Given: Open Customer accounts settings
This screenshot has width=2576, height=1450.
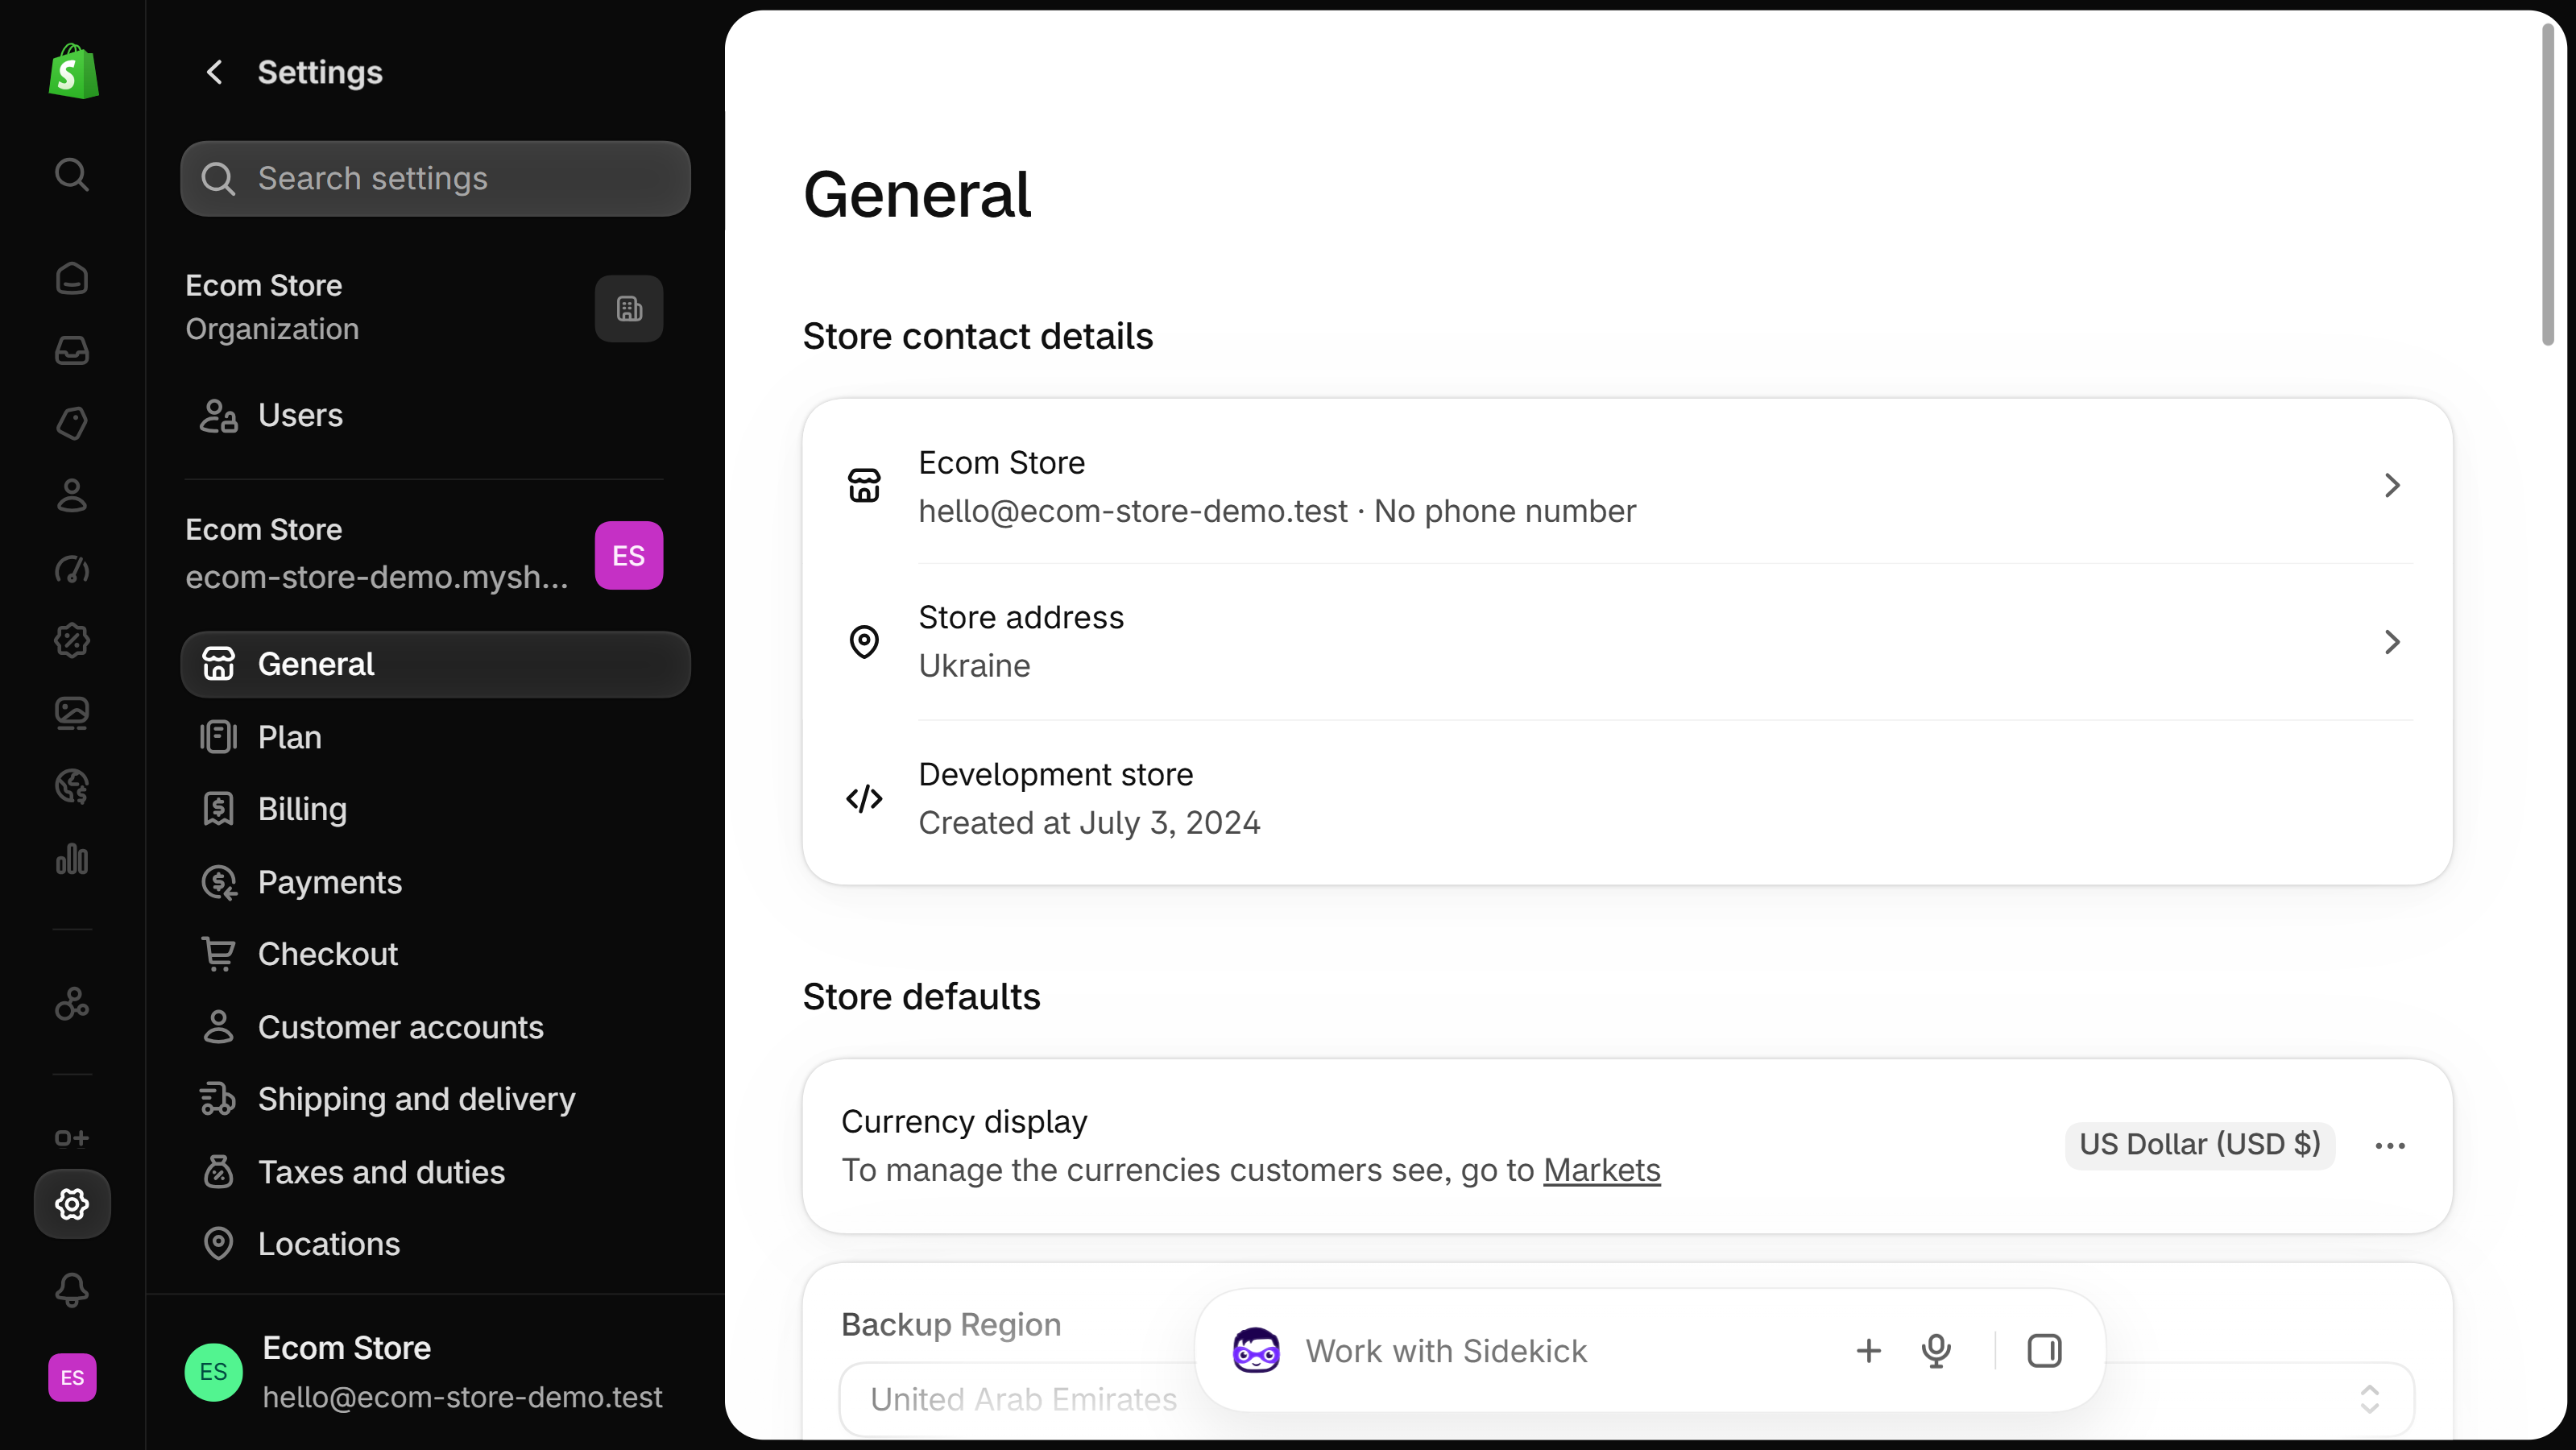Looking at the screenshot, I should tap(435, 1027).
